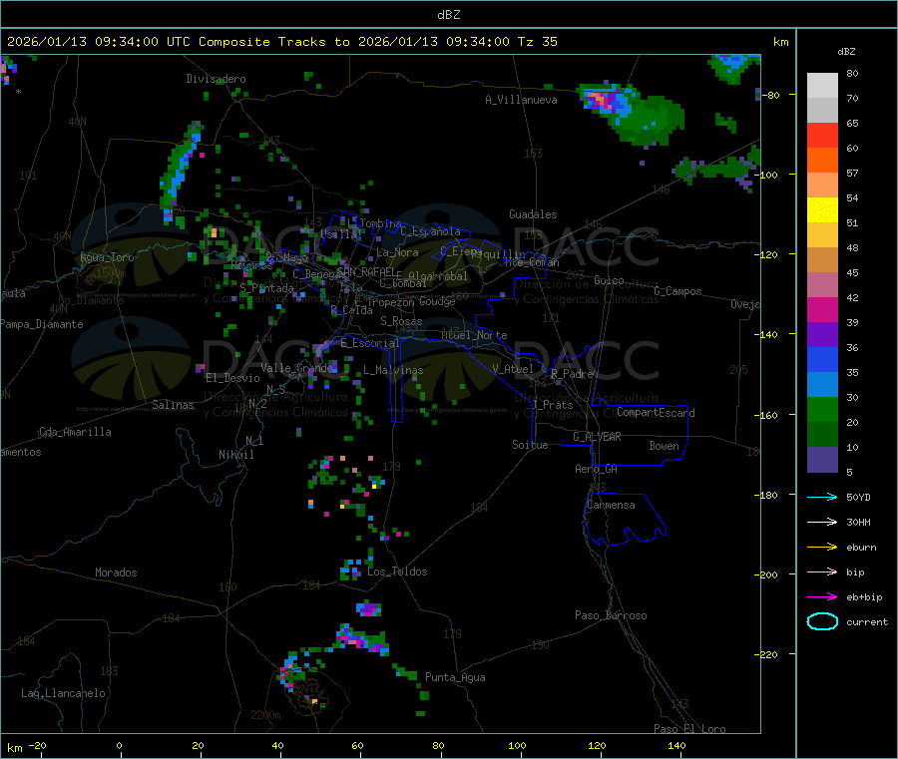This screenshot has height=759, width=898.
Task: Click the purple echo cell south of Los_Toldos
Action: 369,608
